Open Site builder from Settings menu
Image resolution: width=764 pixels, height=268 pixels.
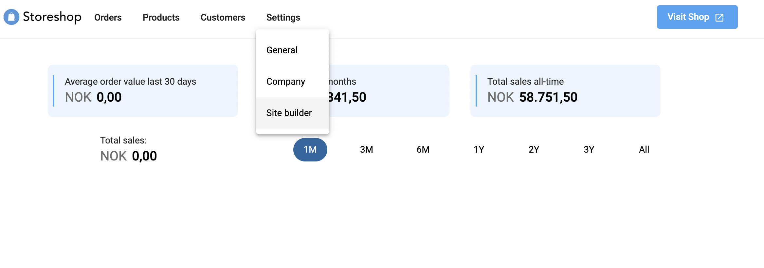click(x=289, y=113)
